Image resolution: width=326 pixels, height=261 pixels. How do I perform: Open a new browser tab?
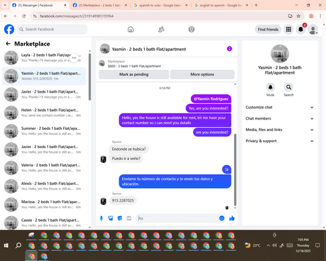click(x=256, y=5)
